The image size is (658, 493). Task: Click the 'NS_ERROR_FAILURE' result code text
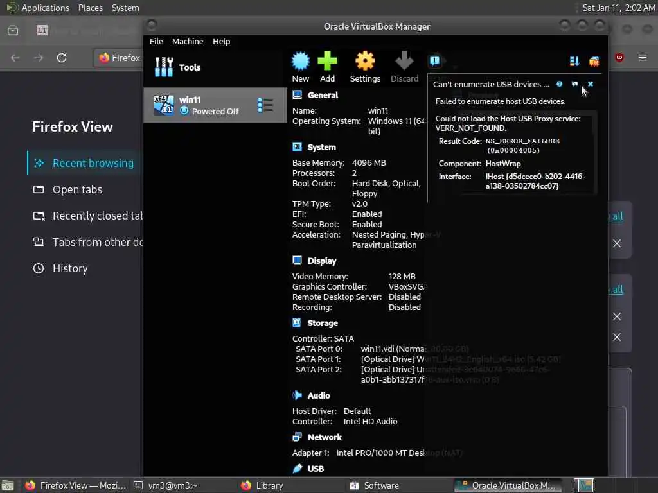click(522, 141)
